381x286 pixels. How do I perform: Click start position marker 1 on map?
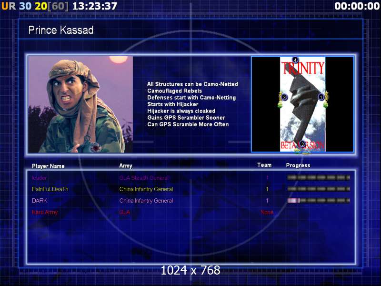coord(321,97)
